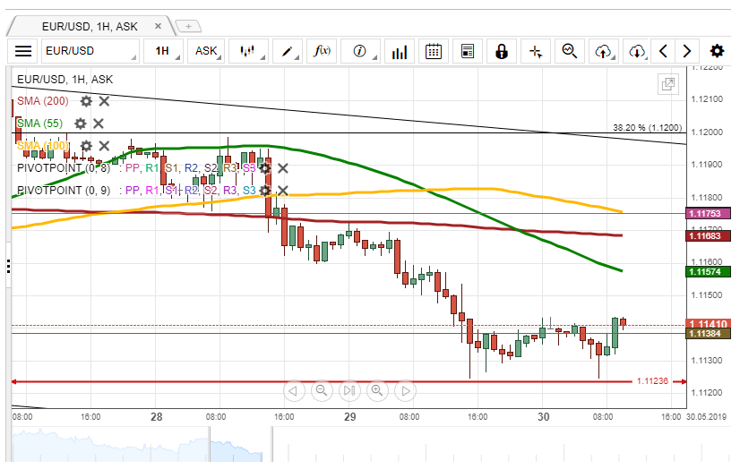
Task: Open chart settings gear in toolbar
Action: coord(717,51)
